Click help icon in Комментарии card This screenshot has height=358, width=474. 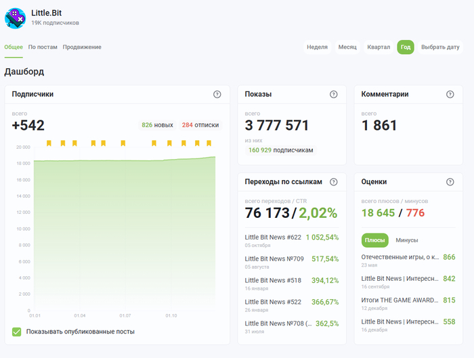[450, 95]
